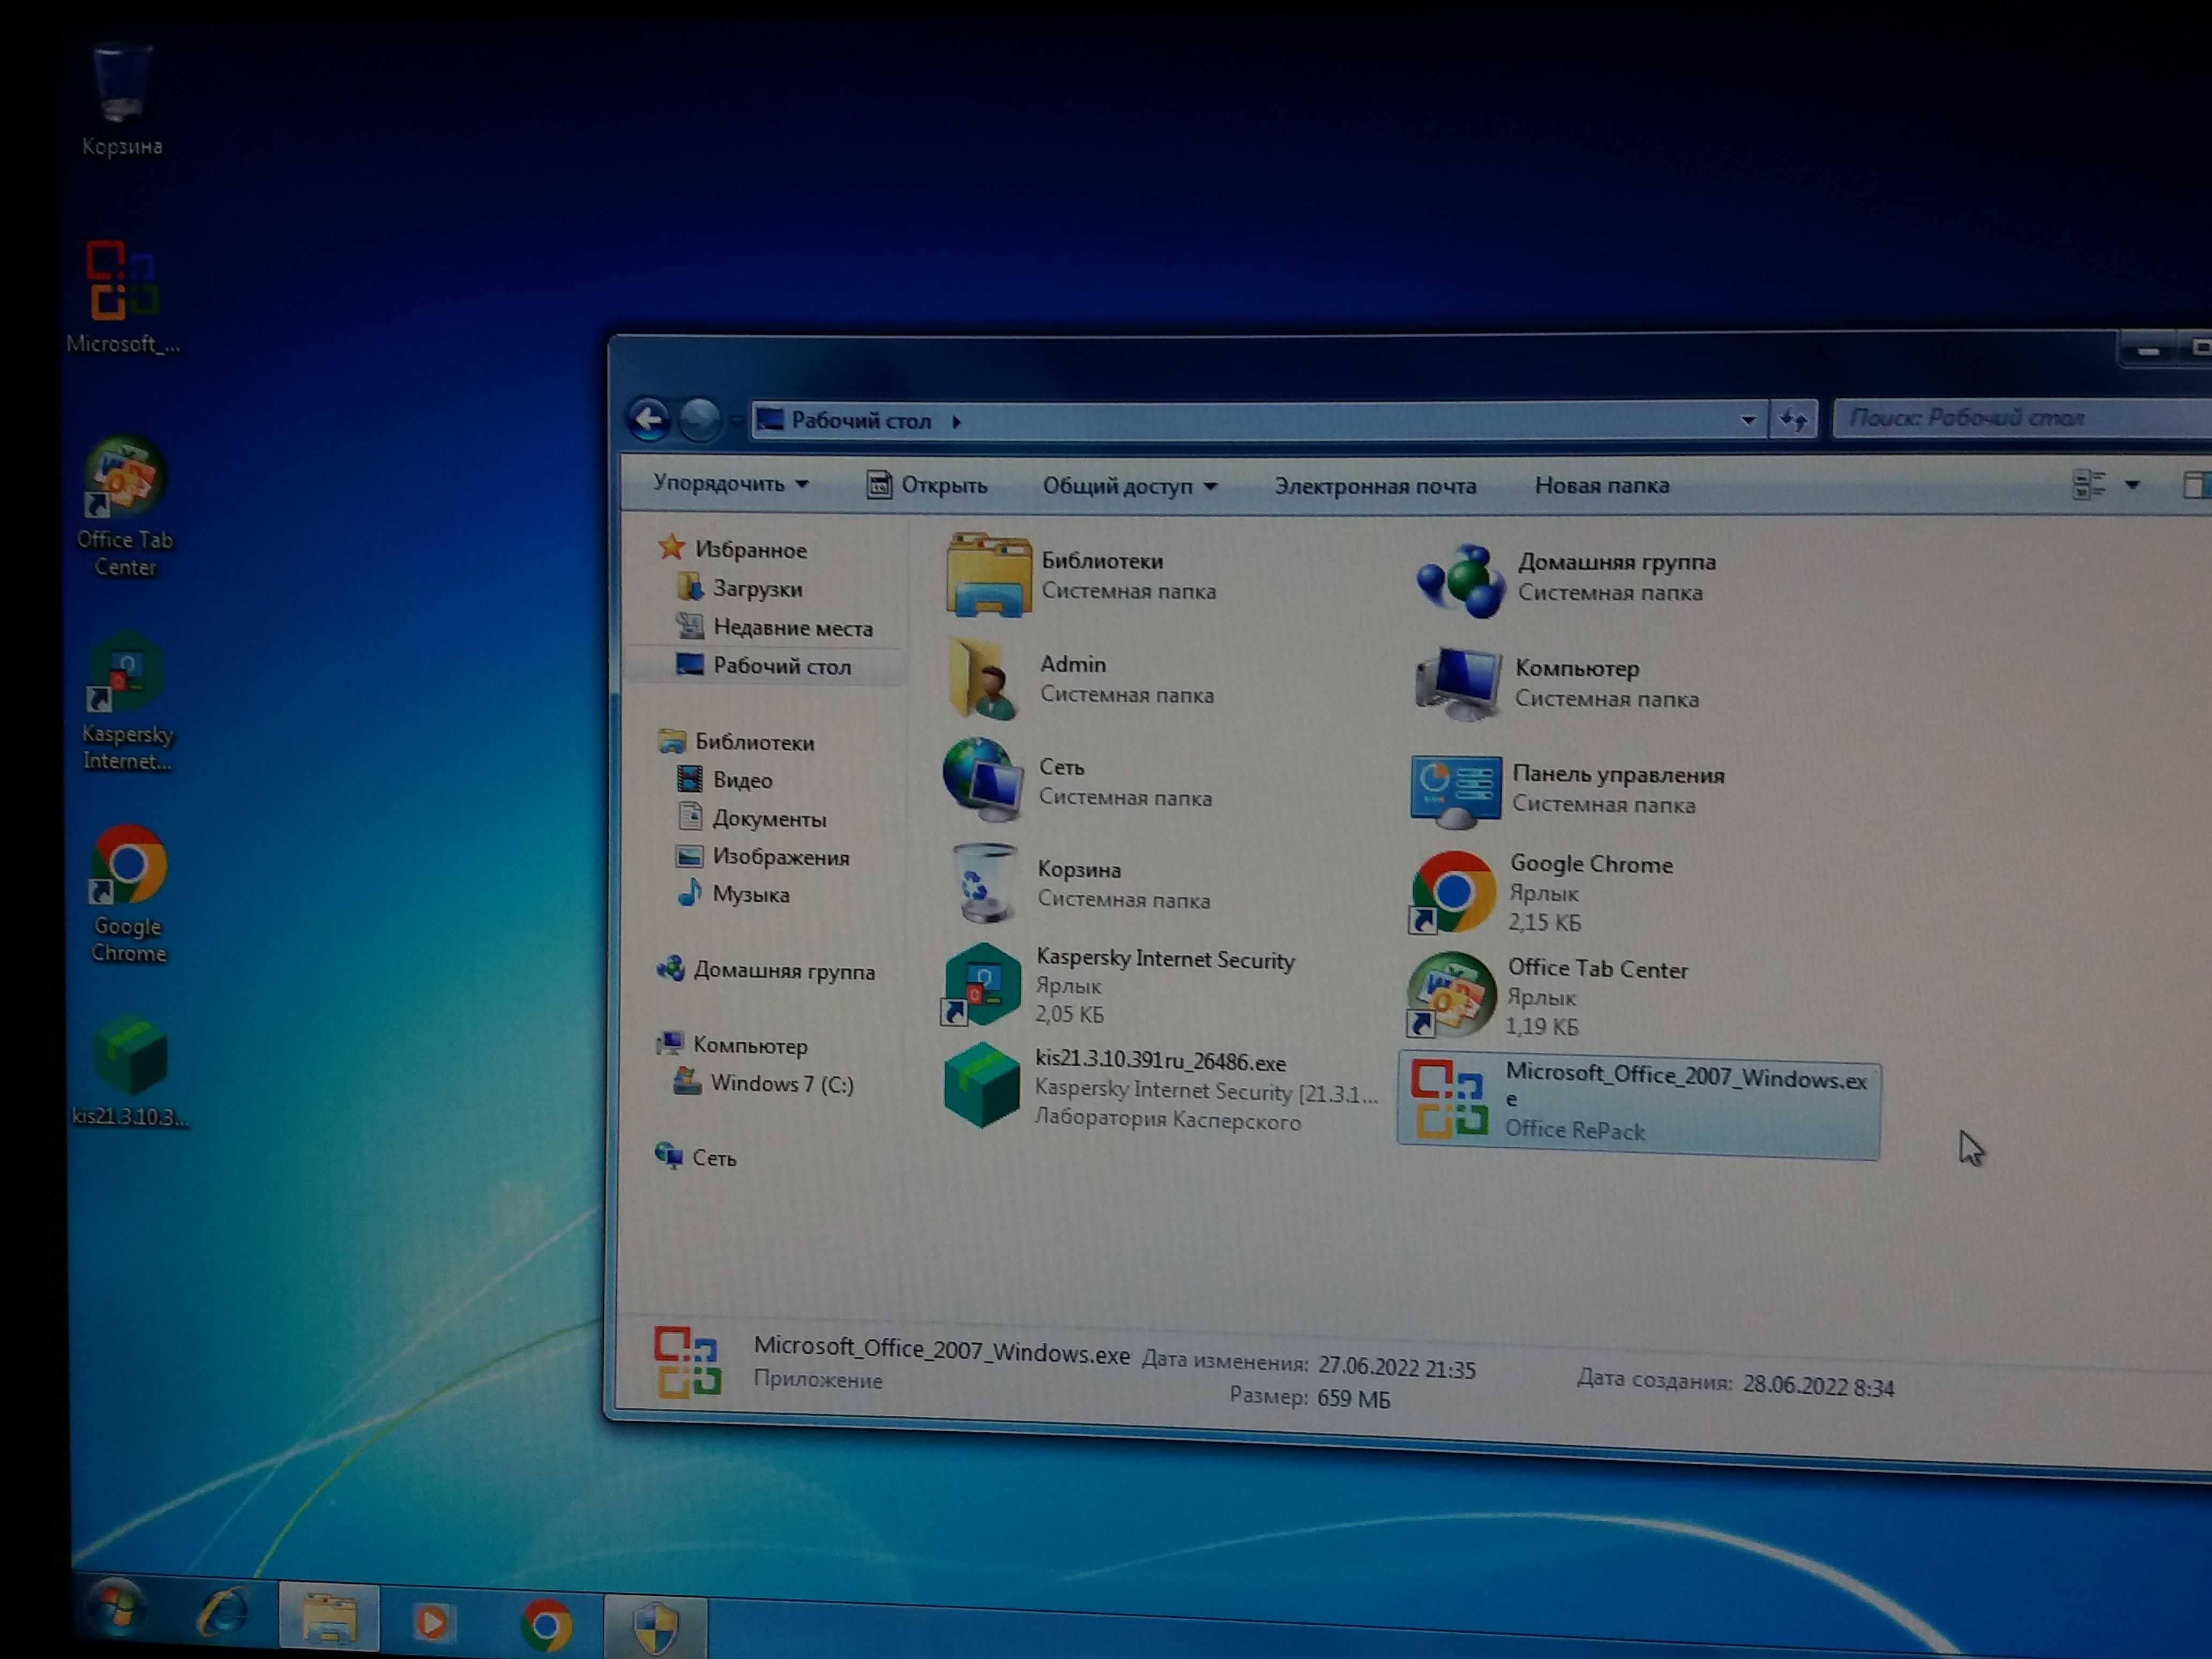Screen dimensions: 2212x1659
Task: Open 'Видео' library in sidebar
Action: tap(725, 780)
